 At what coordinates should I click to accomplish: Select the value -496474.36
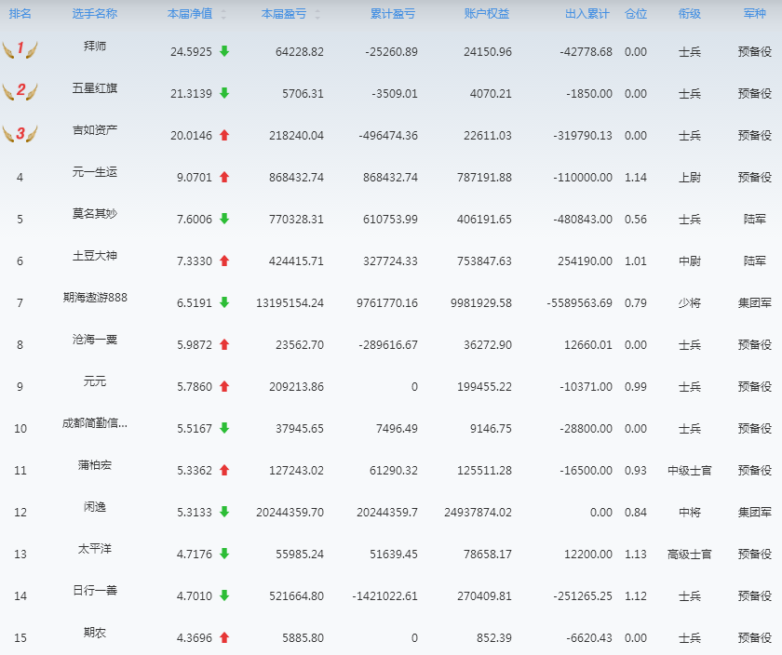click(388, 136)
